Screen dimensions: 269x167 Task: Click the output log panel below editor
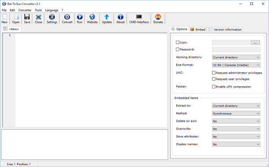tap(85, 145)
